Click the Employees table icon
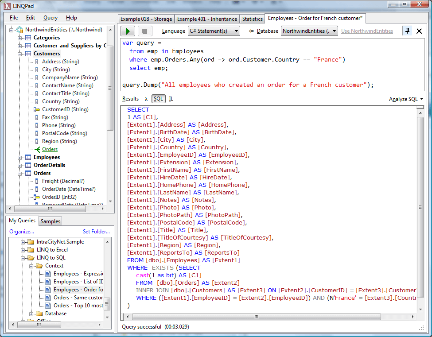 (28, 158)
